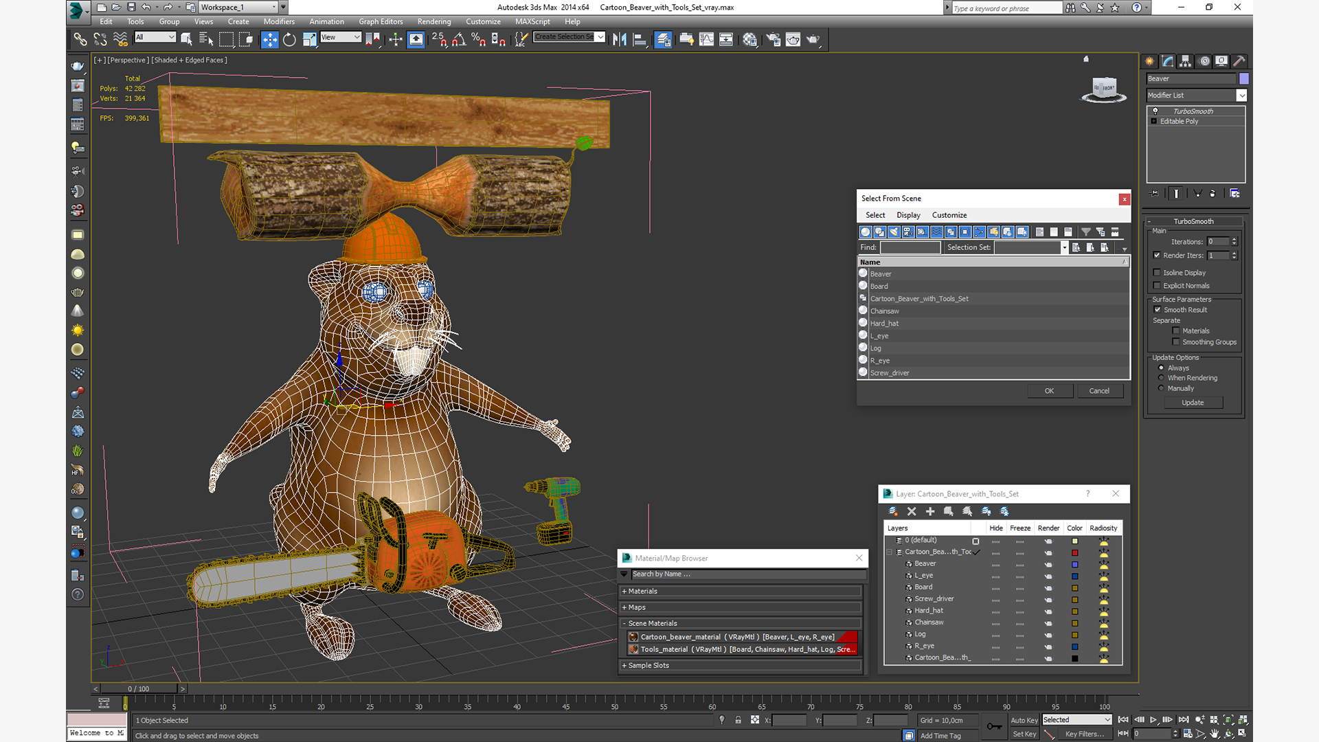Click the Key Filters button
1319x742 pixels.
(1085, 734)
